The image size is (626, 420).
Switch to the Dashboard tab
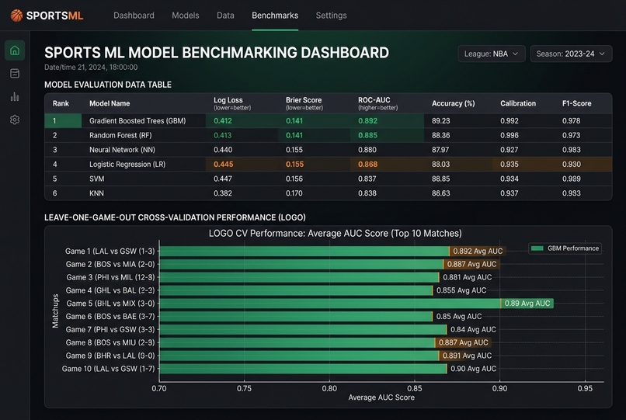[134, 16]
